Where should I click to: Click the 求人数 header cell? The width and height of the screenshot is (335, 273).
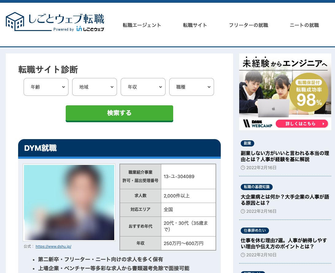(140, 196)
